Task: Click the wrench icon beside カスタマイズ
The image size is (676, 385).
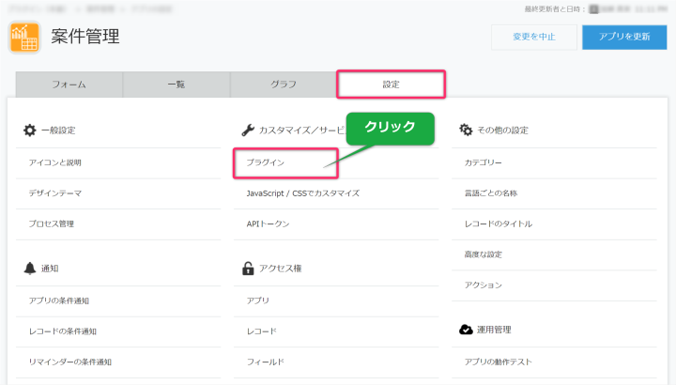Action: [248, 131]
